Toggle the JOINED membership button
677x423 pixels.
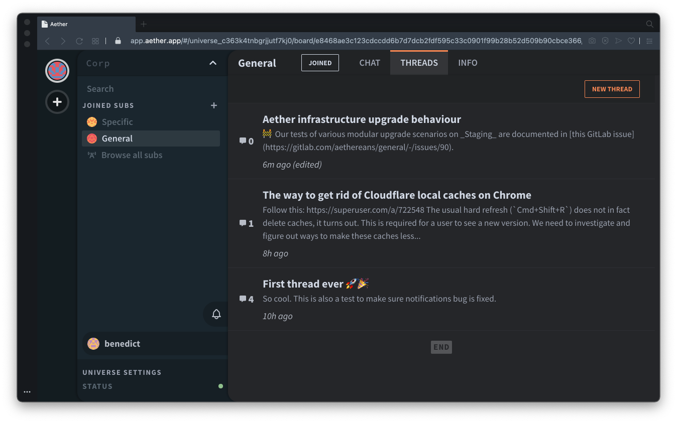(320, 63)
